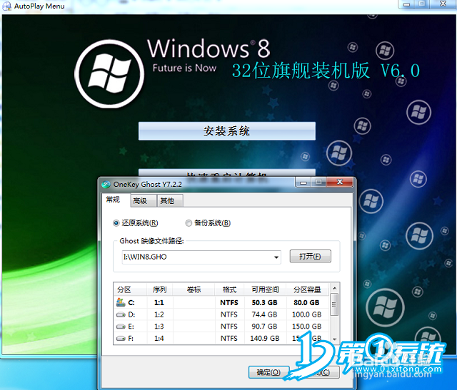This screenshot has width=457, height=390.
Task: Click the 格式 column header
Action: point(229,289)
